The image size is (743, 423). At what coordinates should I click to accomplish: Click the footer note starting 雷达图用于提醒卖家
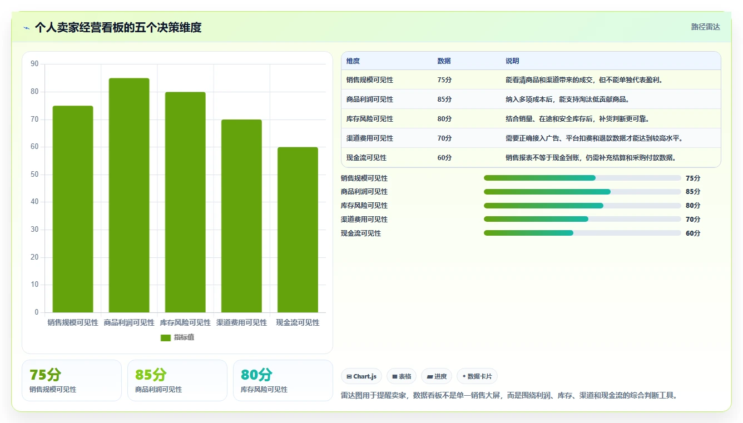tap(509, 396)
